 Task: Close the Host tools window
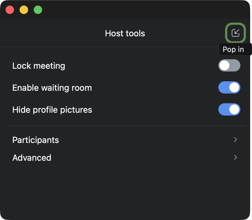click(x=10, y=10)
